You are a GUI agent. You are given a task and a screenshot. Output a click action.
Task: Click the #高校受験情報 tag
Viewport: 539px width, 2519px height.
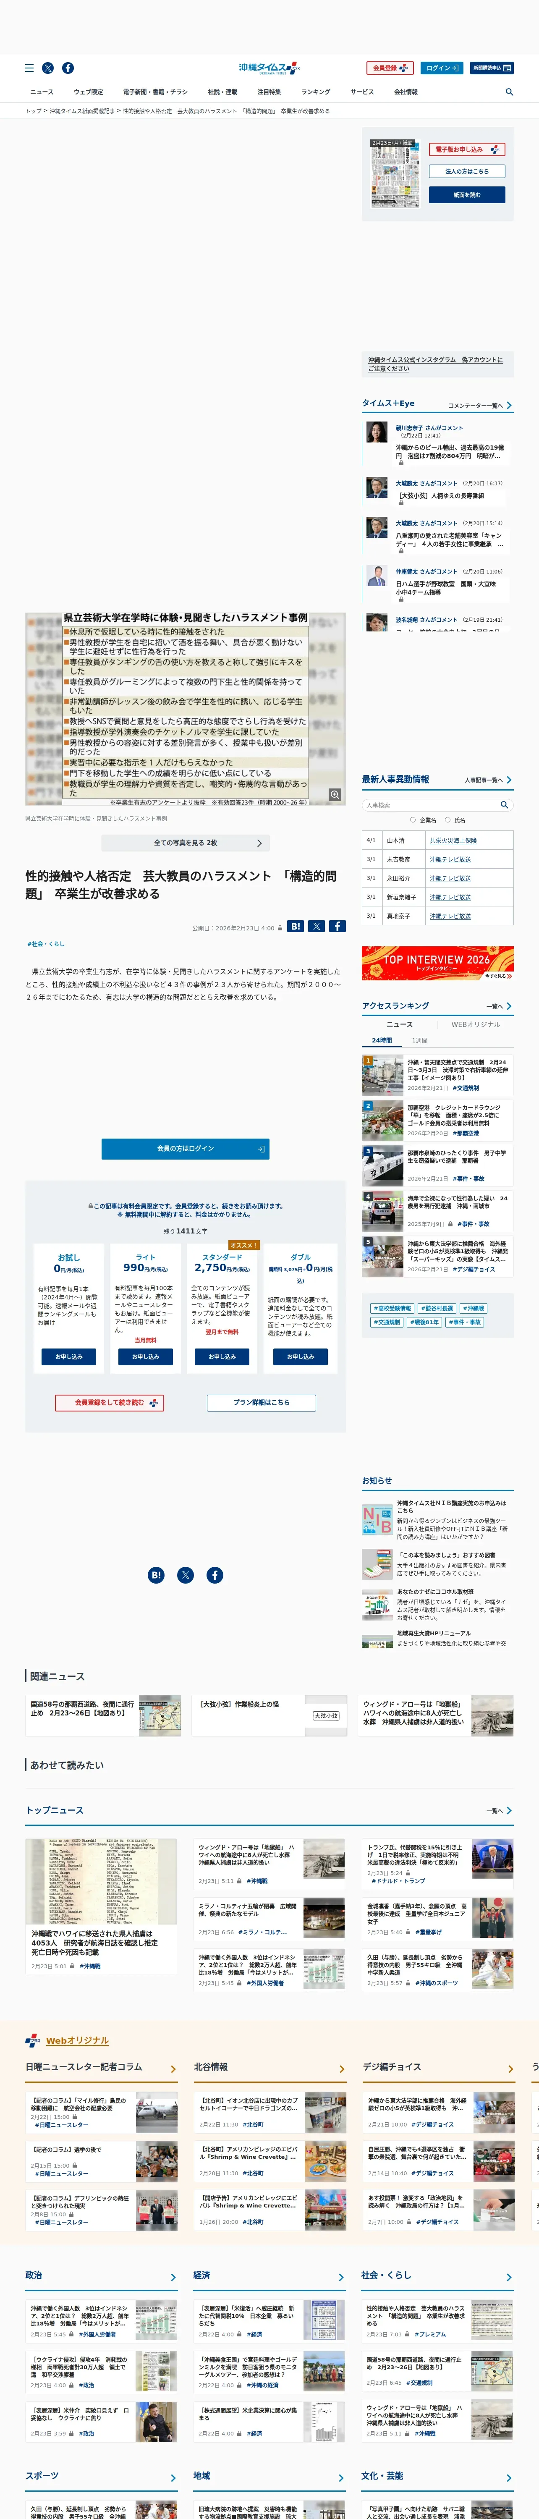point(392,1308)
